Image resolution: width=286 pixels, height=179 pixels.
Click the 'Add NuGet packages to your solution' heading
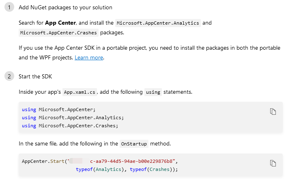coord(65,7)
